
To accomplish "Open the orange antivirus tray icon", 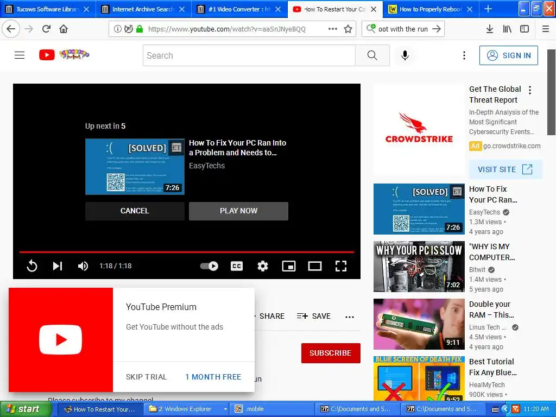I will pyautogui.click(x=516, y=409).
